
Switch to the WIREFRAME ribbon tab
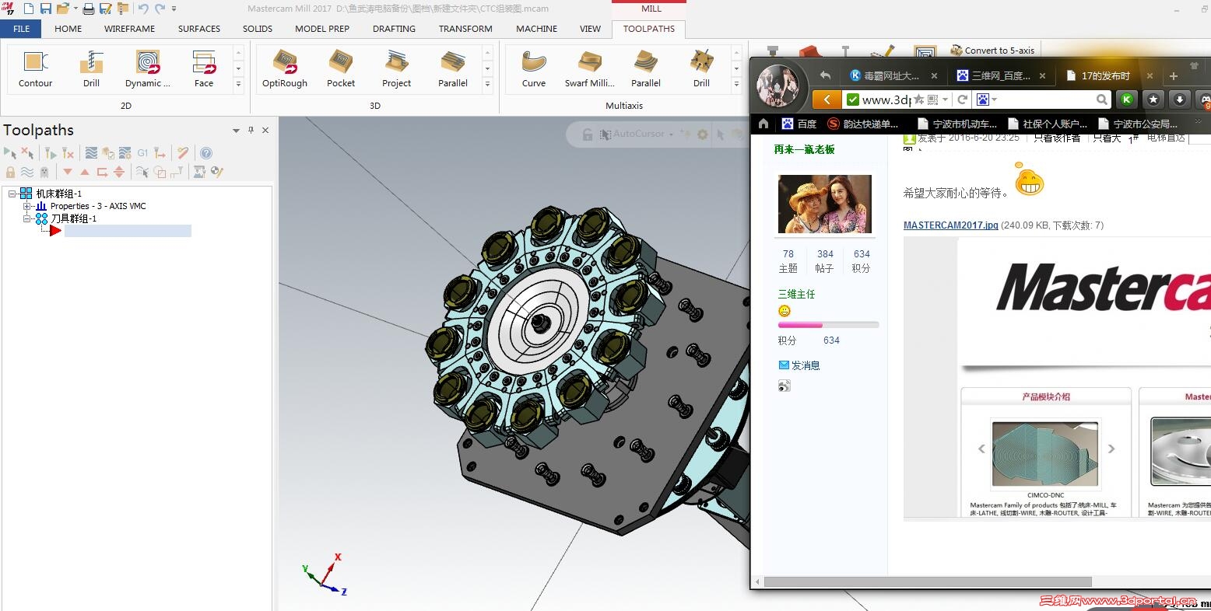130,29
